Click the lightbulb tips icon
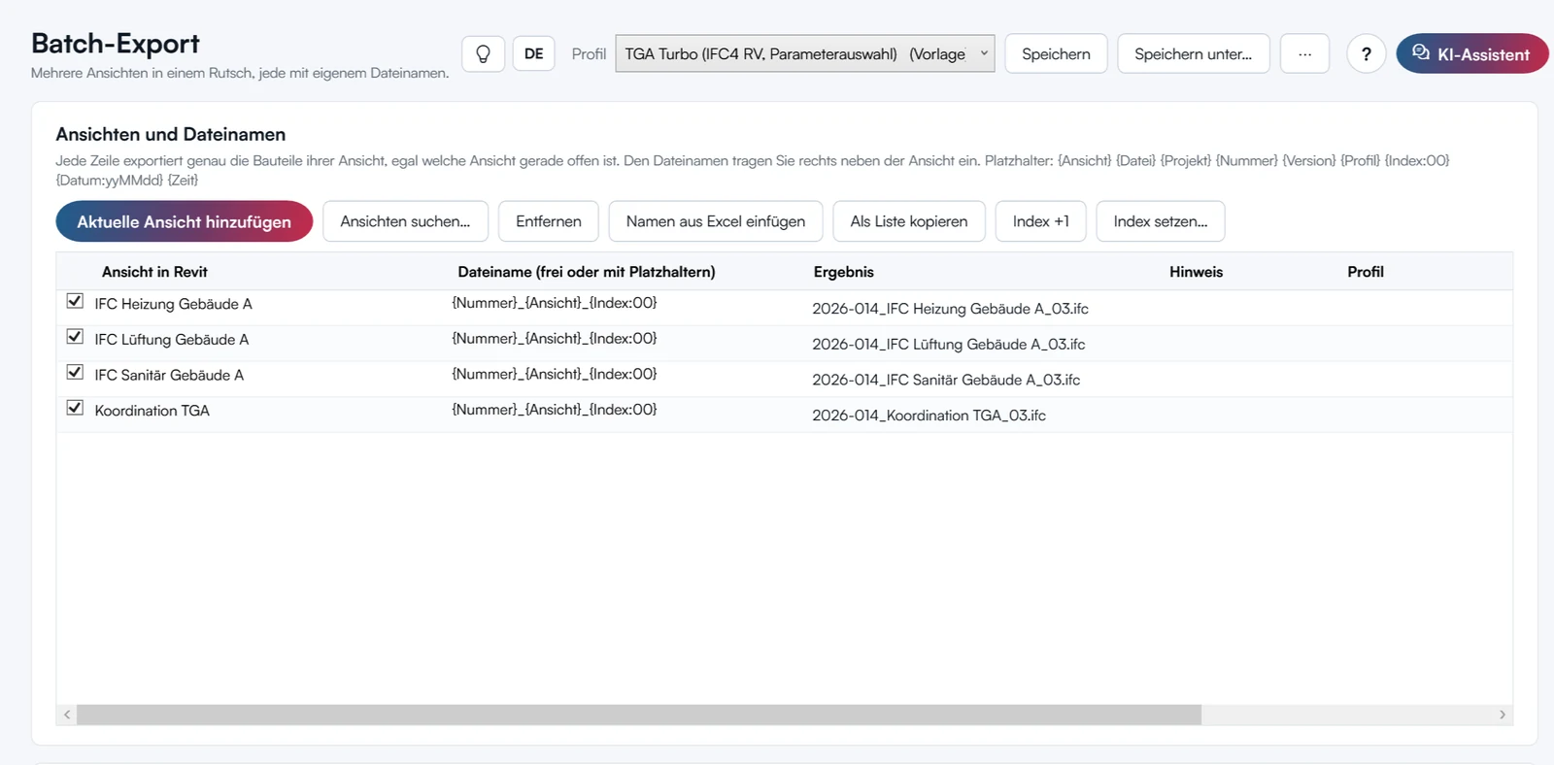Image resolution: width=1554 pixels, height=765 pixels. pyautogui.click(x=483, y=54)
